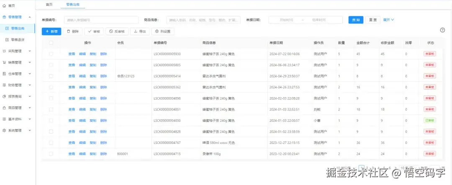
Task: Open 零售出库 via its sidebar document icon
Action: point(7,28)
